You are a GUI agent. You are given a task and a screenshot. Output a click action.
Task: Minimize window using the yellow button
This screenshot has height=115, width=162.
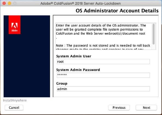pyautogui.click(x=10, y=3)
